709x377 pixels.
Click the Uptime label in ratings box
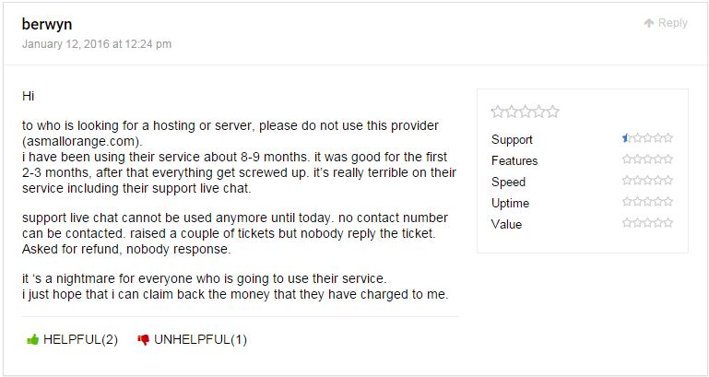click(511, 204)
